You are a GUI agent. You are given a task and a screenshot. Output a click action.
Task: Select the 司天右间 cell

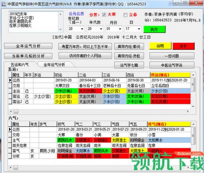point(84,146)
